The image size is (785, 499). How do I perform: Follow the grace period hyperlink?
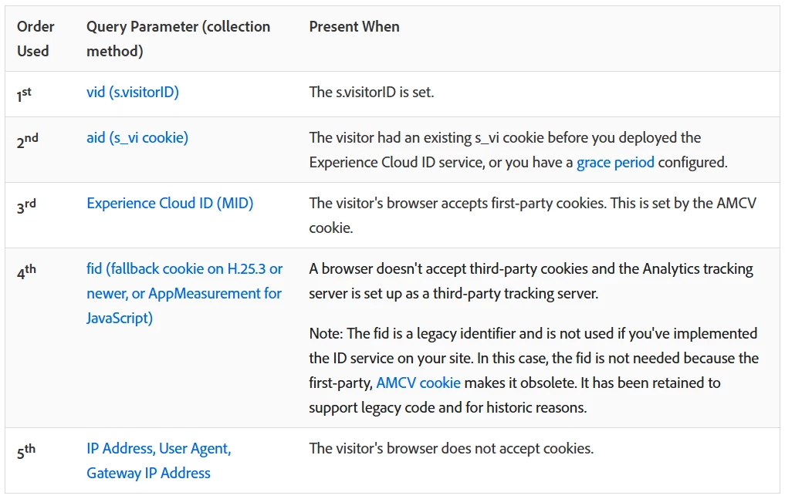(615, 163)
